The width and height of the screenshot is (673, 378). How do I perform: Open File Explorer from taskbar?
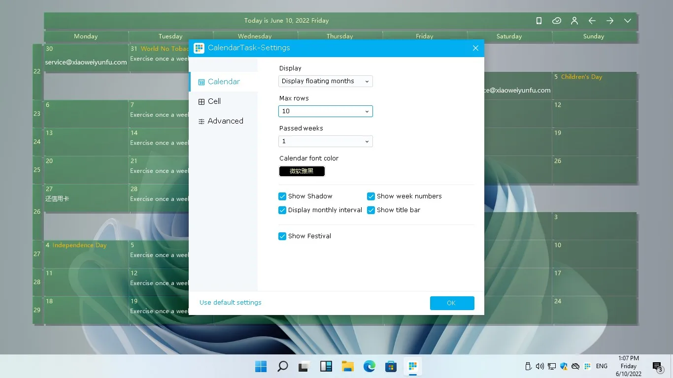(x=347, y=366)
